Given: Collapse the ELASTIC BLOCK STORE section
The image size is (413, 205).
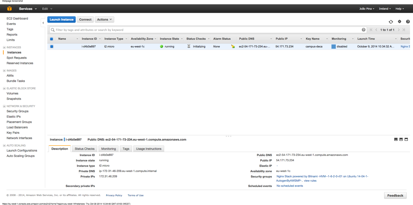Looking at the screenshot, I should click(4, 88).
